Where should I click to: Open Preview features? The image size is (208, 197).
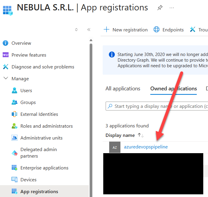(x=29, y=55)
